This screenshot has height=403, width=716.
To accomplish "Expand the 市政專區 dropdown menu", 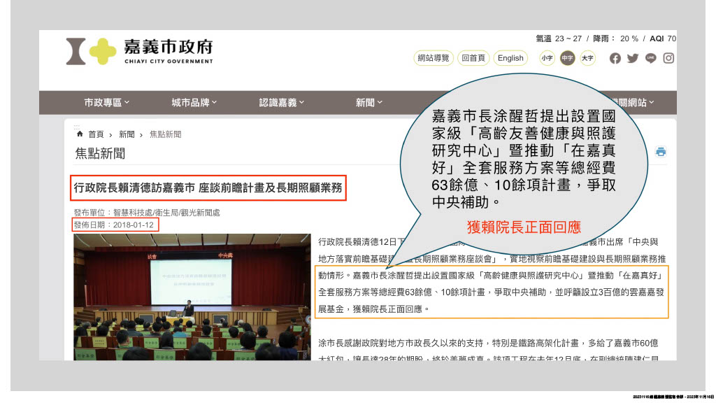I will pos(107,103).
